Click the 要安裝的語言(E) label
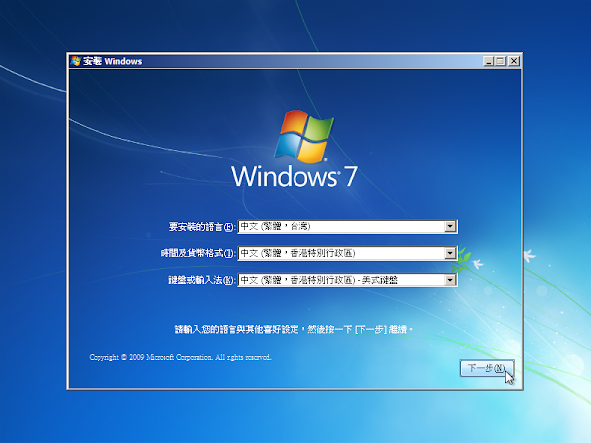 coord(202,227)
